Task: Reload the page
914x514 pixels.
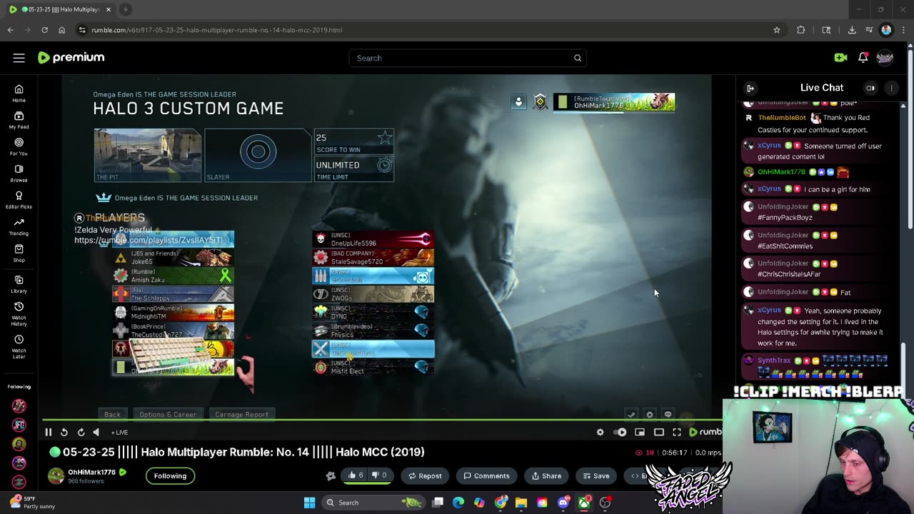Action: coord(44,30)
